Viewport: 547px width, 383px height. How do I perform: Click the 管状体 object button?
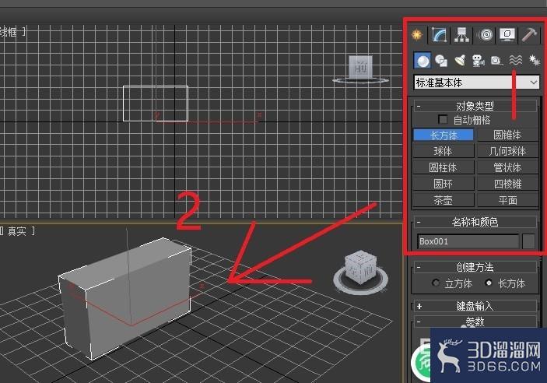tap(507, 167)
